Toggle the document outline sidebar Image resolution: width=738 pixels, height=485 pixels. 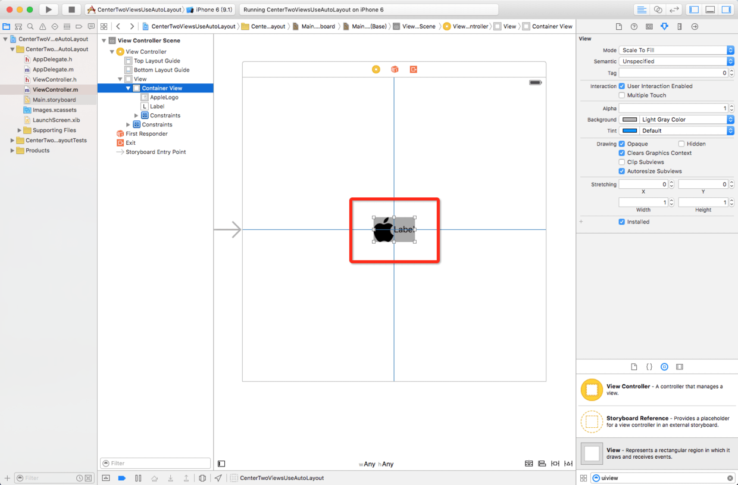(221, 464)
